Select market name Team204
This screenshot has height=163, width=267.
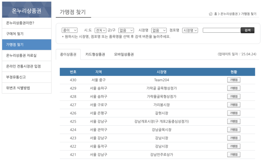[162, 80]
